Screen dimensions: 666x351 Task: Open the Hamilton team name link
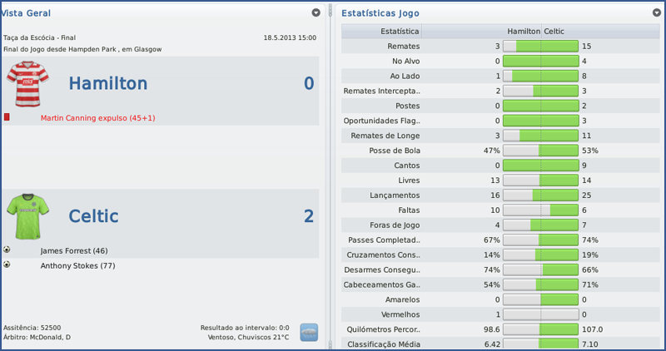[108, 83]
